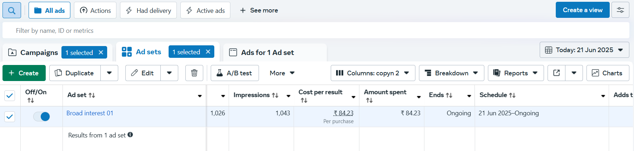Uncheck the select all header checkbox
Image resolution: width=634 pixels, height=151 pixels.
pyautogui.click(x=10, y=95)
